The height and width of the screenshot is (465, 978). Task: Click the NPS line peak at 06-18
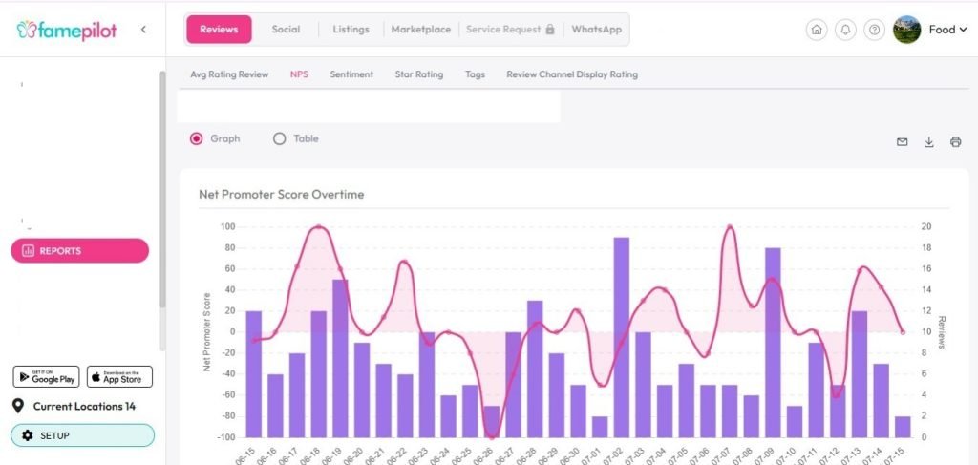(319, 227)
